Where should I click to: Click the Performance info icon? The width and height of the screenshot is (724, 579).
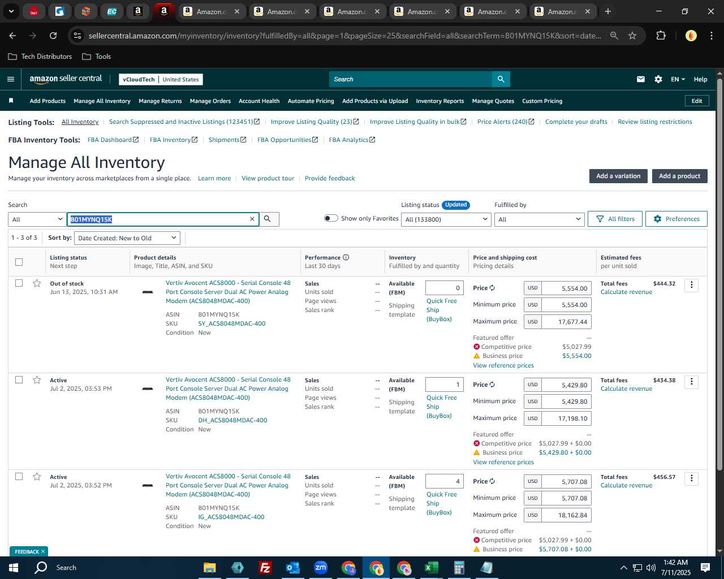click(x=346, y=257)
